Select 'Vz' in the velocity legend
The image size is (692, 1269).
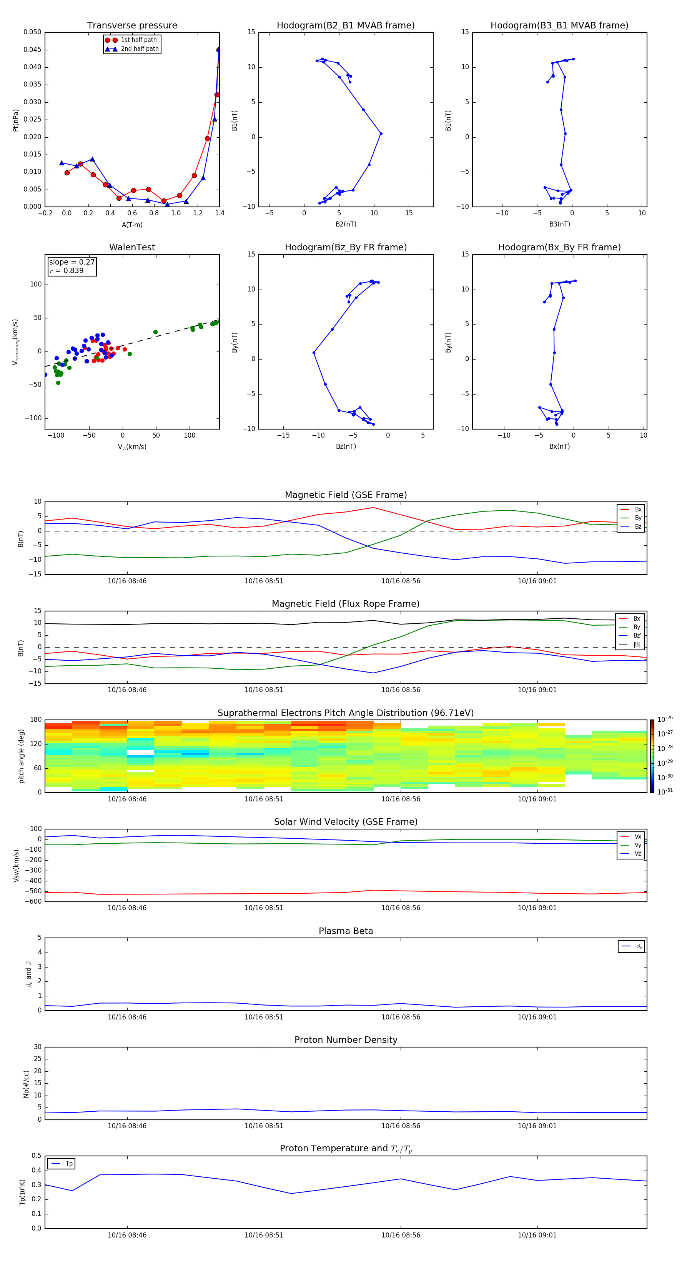(631, 854)
